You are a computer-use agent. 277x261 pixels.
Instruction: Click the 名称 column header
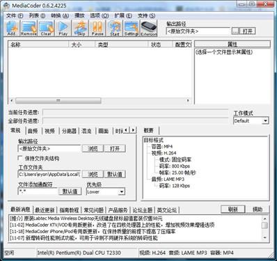(38, 45)
